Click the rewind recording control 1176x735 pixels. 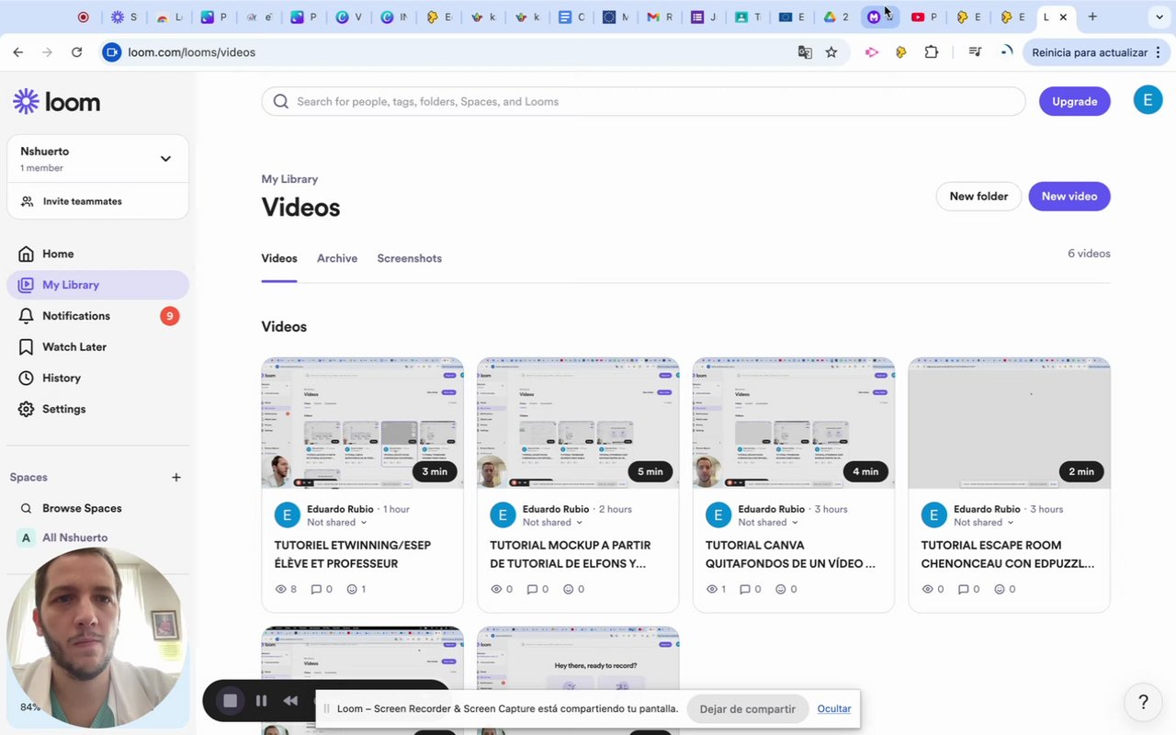[290, 701]
